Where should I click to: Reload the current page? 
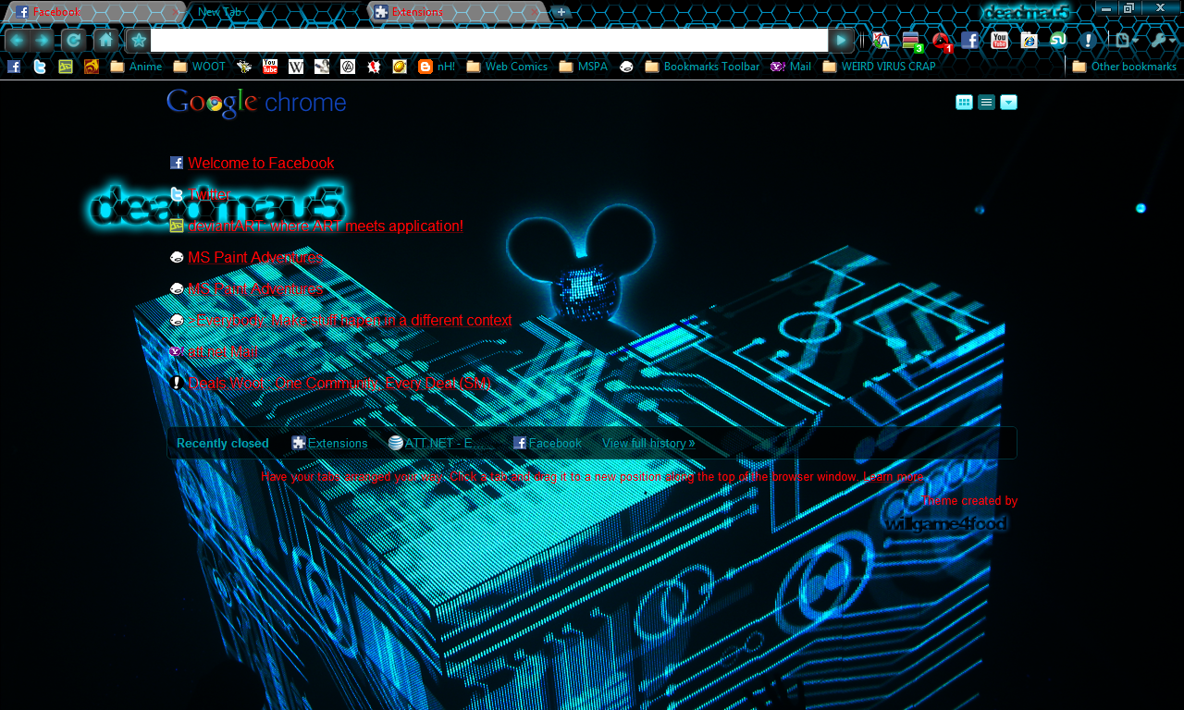73,40
